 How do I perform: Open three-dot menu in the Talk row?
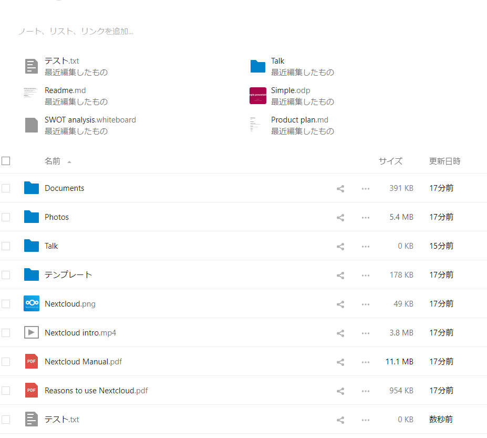click(x=366, y=246)
